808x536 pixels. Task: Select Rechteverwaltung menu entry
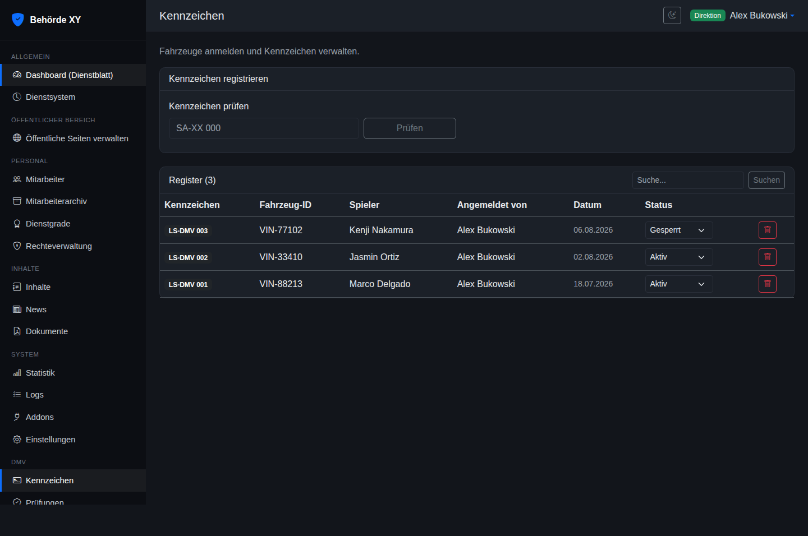(x=73, y=246)
